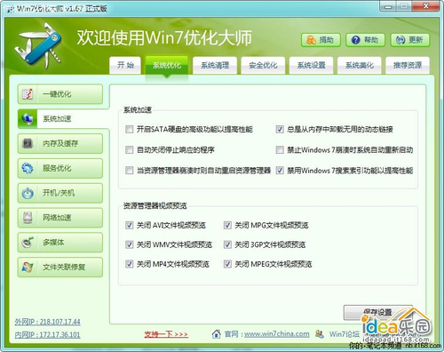Image resolution: width=444 pixels, height=352 pixels.
Task: Click the 更新 button at top right
Action: click(410, 40)
